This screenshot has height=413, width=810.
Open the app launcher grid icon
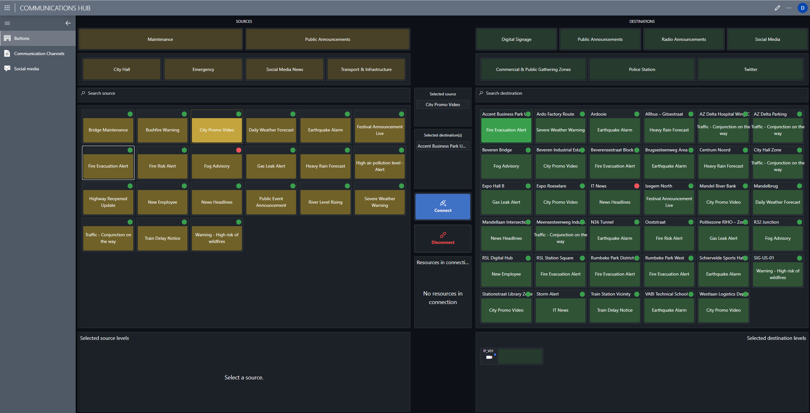pos(7,8)
